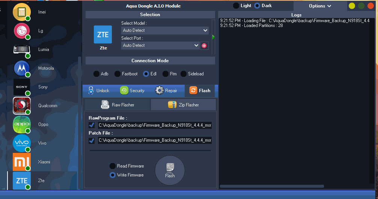
Task: Choose the Sony brand icon
Action: coord(22,87)
